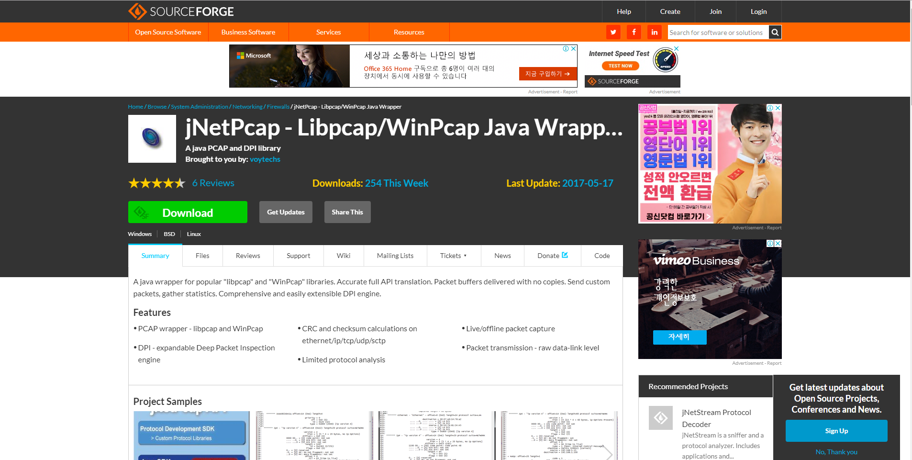Switch to the Reviews tab
Screen dimensions: 912x460
248,256
